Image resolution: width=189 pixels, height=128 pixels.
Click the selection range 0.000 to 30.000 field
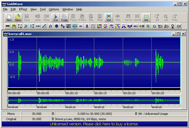tap(94, 114)
